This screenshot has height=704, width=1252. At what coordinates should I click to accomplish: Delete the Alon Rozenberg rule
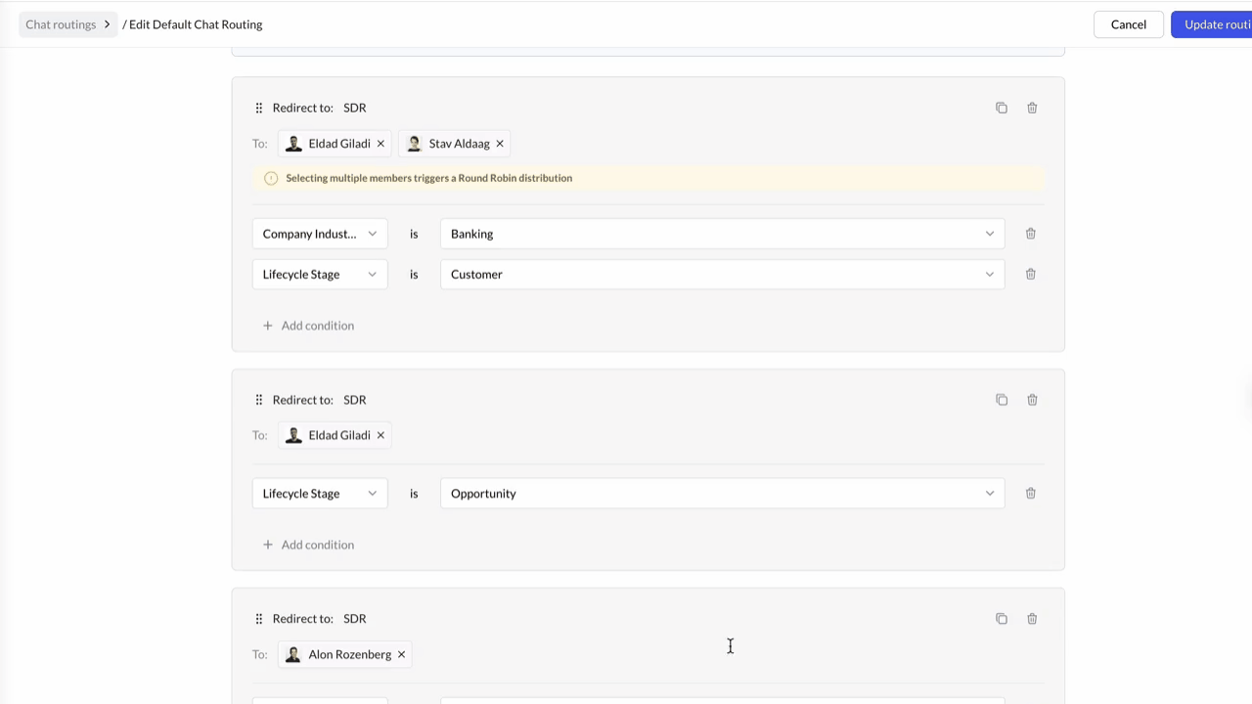pos(1032,619)
